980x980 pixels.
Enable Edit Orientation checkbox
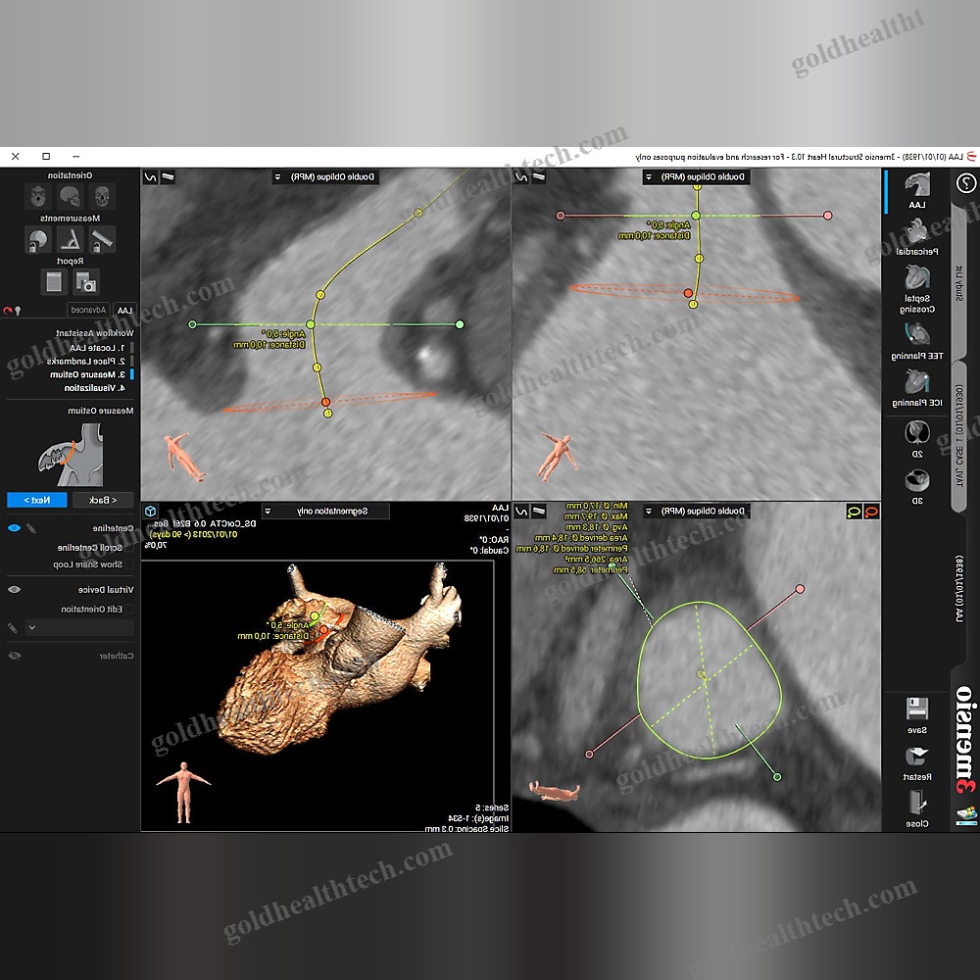tap(128, 609)
